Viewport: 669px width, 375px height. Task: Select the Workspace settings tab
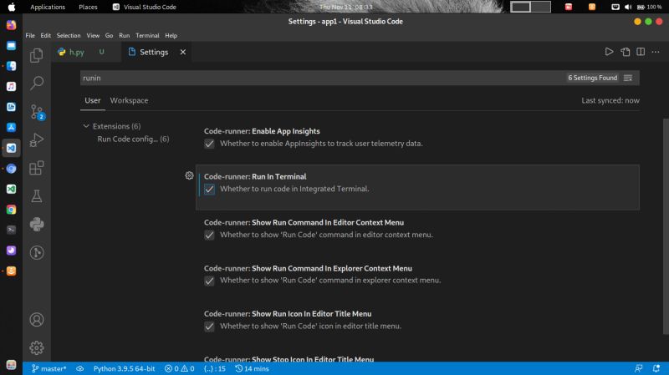click(x=129, y=100)
